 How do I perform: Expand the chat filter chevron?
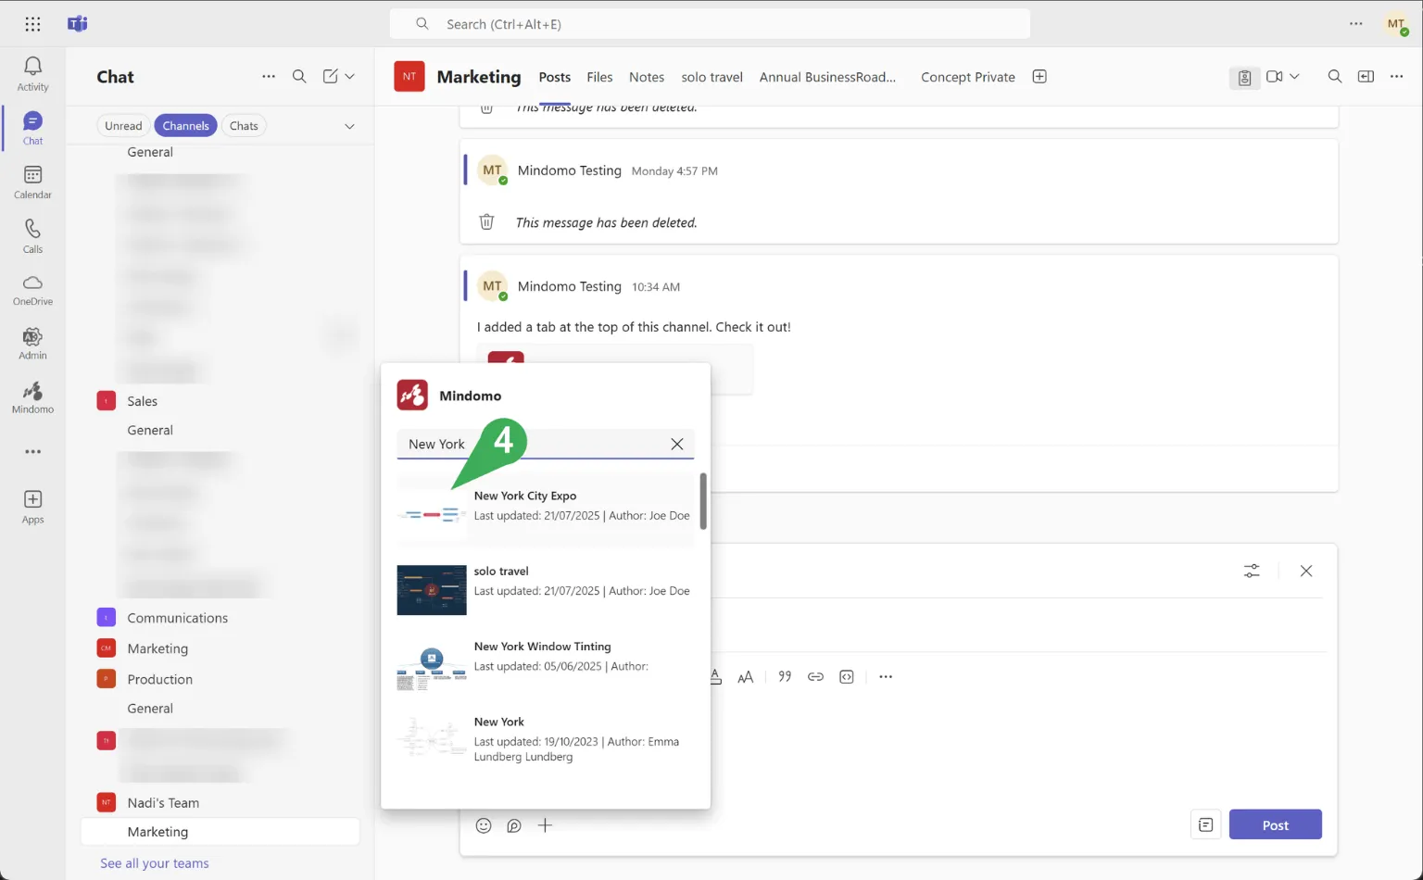pyautogui.click(x=349, y=126)
